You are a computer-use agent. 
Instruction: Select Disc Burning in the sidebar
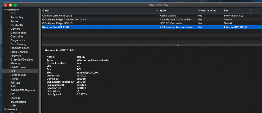click(19, 44)
